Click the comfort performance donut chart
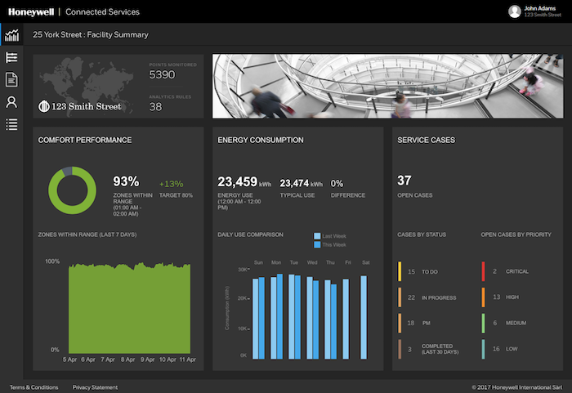This screenshot has width=572, height=393. point(72,190)
